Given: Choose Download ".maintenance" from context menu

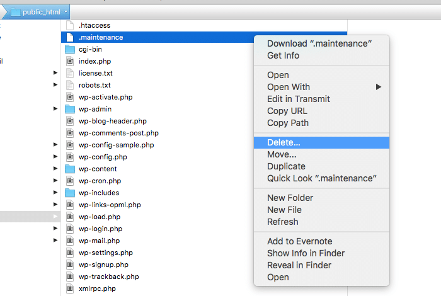Looking at the screenshot, I should pyautogui.click(x=321, y=43).
